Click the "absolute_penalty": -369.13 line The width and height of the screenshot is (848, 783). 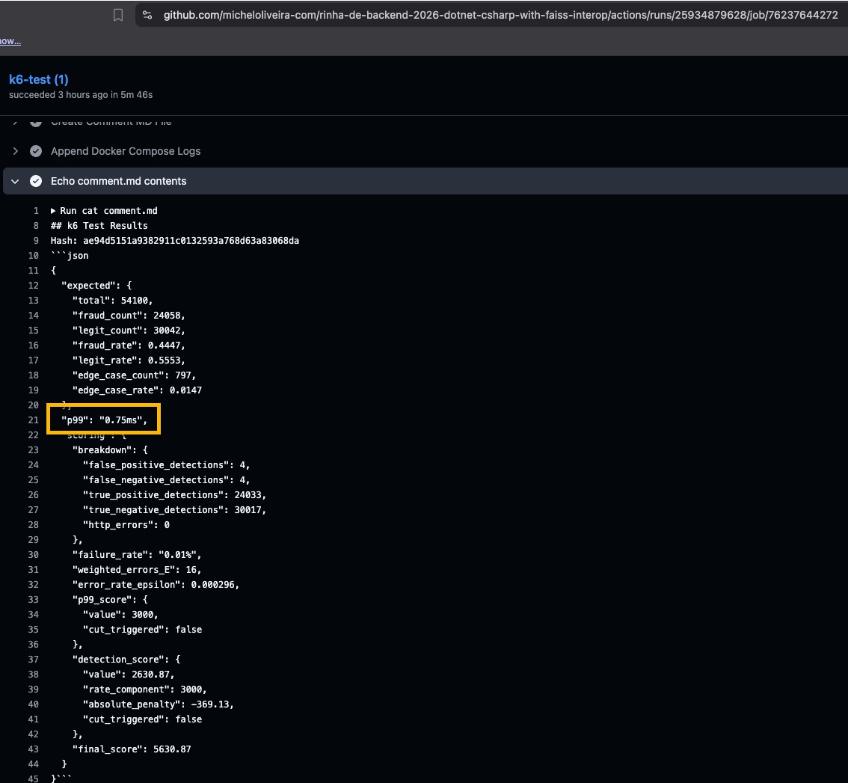point(159,704)
